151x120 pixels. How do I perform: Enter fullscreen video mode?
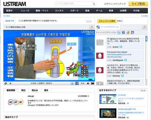click(93, 83)
